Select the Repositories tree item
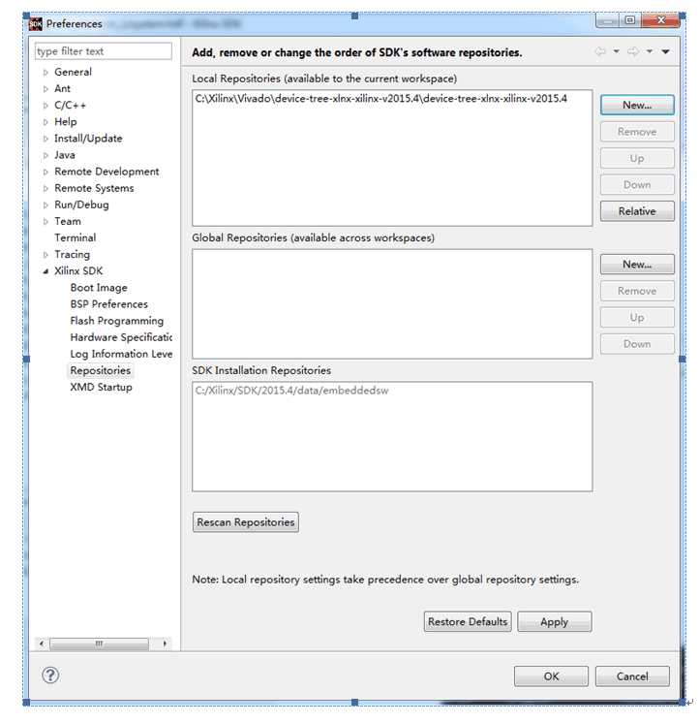Screen dimensions: 699x723 [x=101, y=371]
